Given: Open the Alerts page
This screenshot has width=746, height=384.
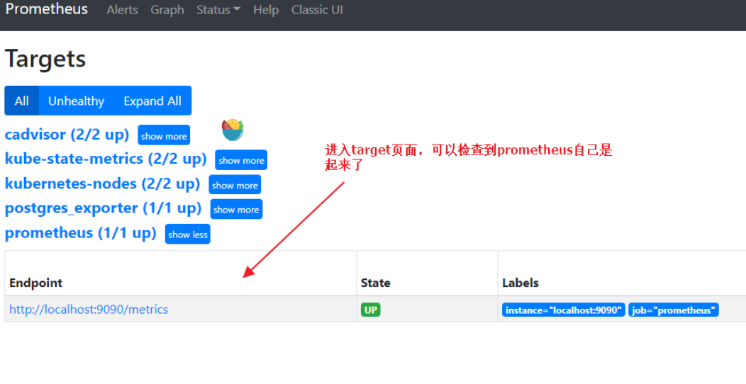Looking at the screenshot, I should (x=122, y=10).
